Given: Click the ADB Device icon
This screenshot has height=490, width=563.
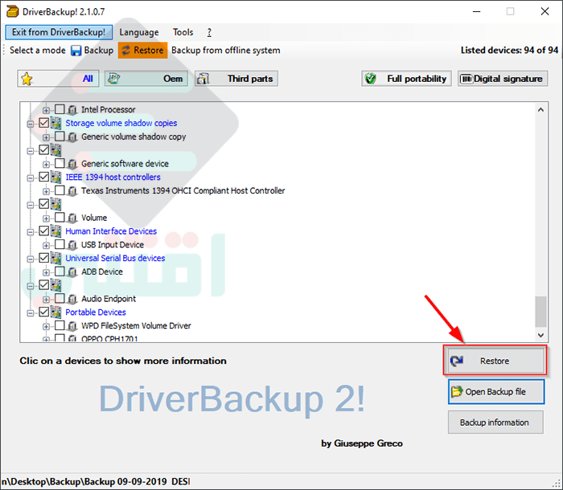Looking at the screenshot, I should 72,272.
